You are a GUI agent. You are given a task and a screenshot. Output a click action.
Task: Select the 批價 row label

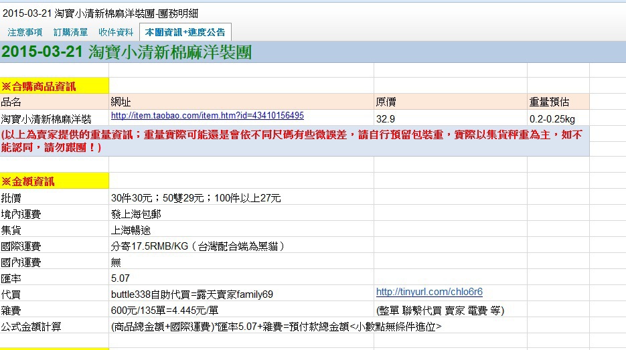(x=54, y=197)
